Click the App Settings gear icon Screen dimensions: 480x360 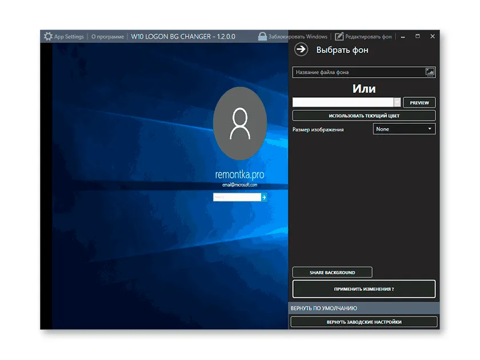coord(48,37)
